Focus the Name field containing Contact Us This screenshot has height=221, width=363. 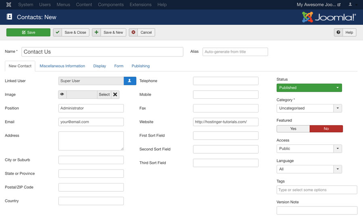click(102, 52)
